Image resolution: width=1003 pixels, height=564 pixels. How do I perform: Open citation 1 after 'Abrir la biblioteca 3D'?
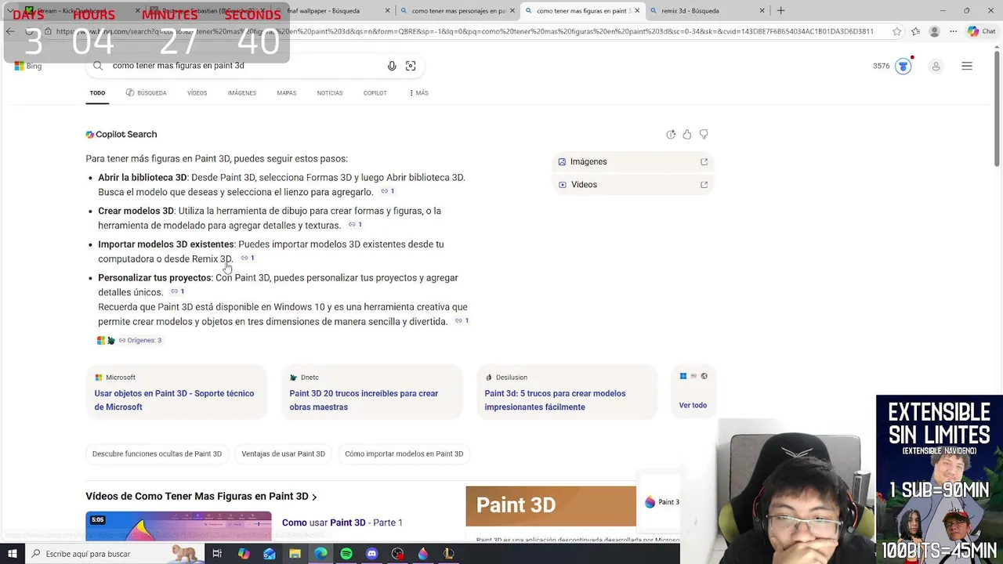click(388, 192)
